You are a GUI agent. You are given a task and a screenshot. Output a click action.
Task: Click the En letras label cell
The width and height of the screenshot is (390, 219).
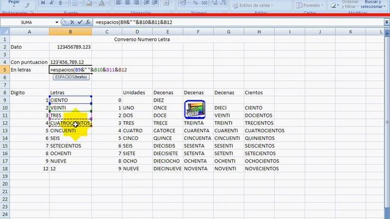tap(29, 70)
